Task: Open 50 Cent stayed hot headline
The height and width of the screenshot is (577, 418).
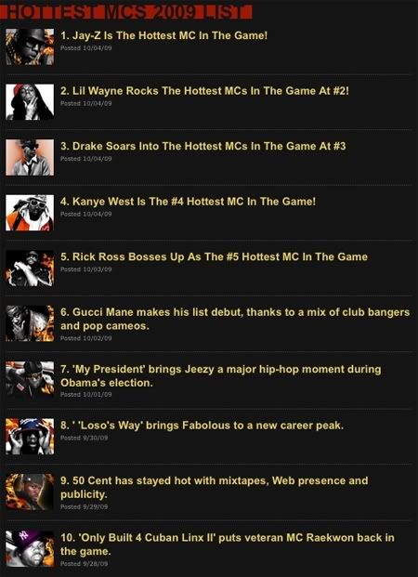Action: click(215, 488)
